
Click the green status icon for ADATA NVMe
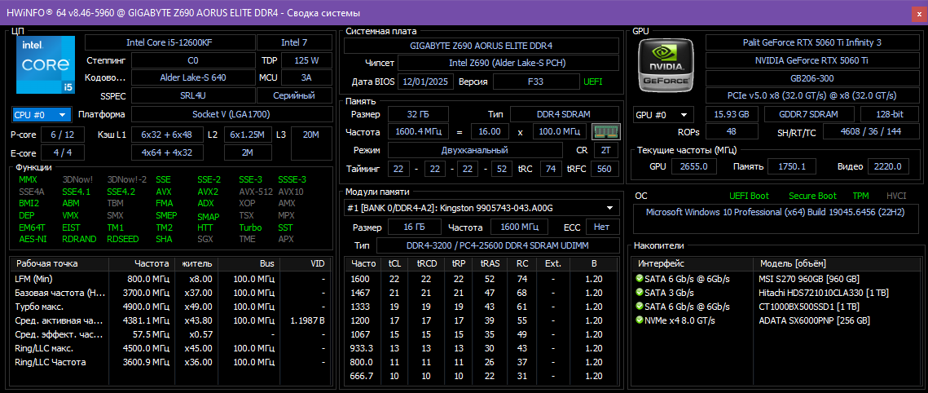tap(640, 320)
